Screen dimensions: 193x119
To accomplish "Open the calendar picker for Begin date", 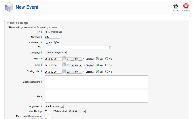I will coord(64,58).
